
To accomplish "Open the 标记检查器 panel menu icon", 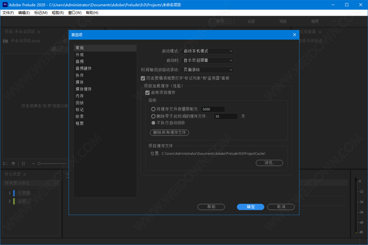I will tap(320, 32).
